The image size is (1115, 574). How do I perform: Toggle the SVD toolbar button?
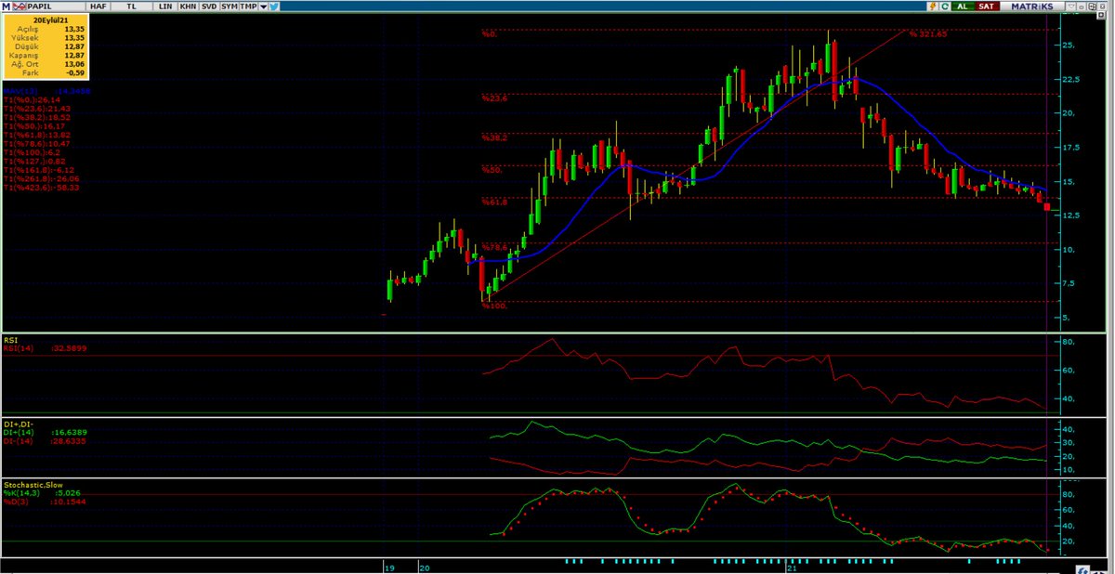(209, 6)
